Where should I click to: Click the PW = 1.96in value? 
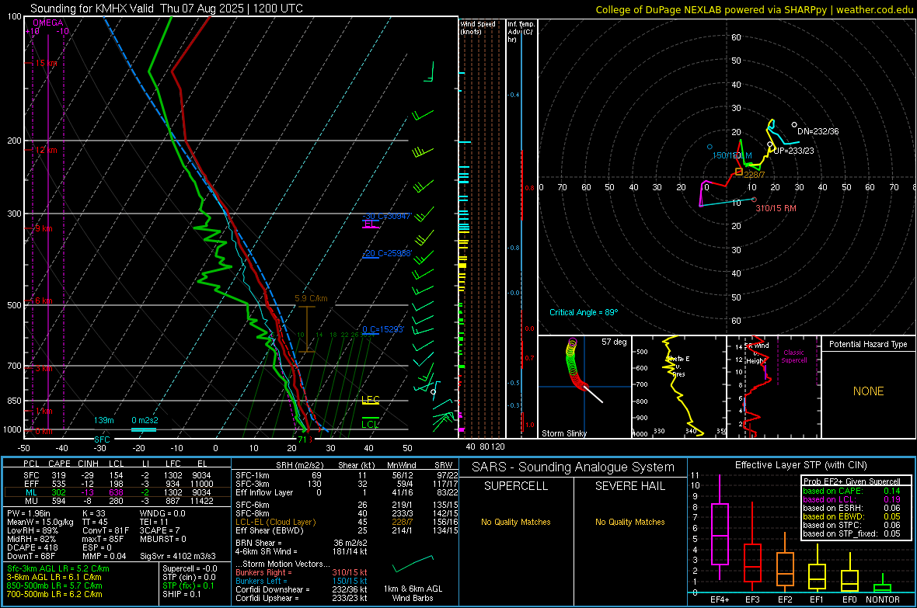coord(29,513)
